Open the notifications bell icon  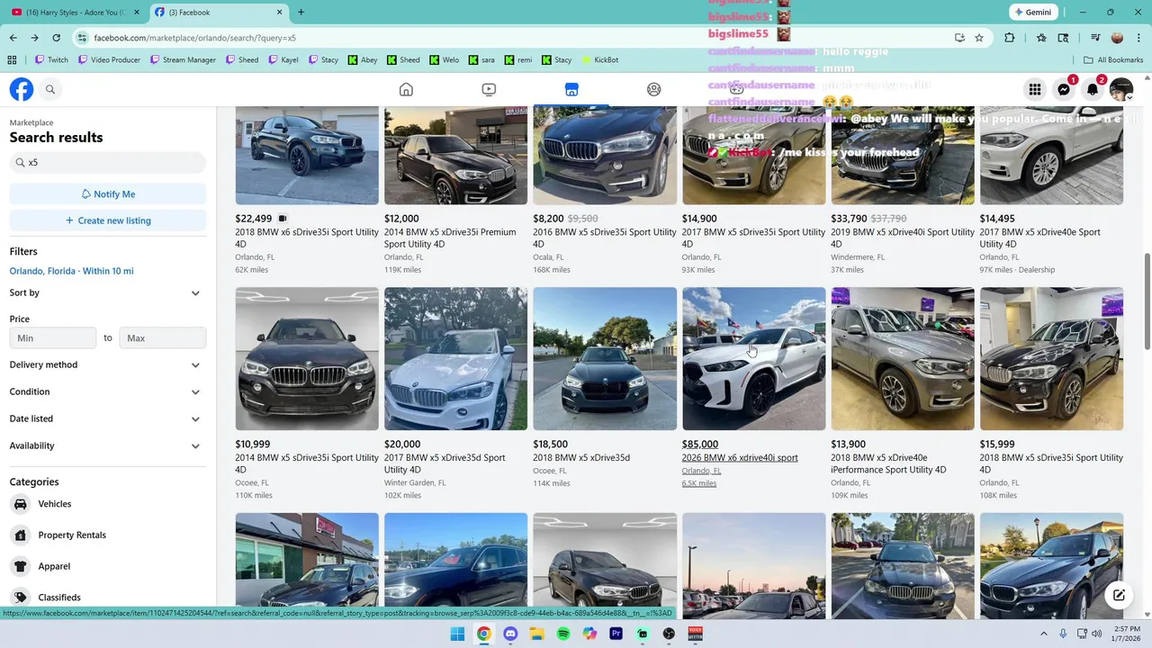tap(1093, 89)
